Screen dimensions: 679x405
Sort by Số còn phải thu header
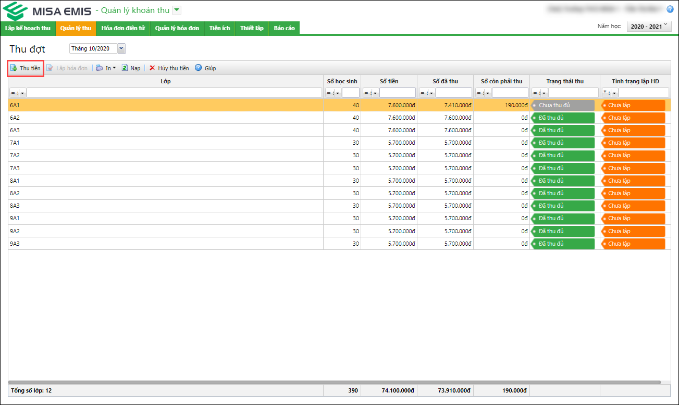(501, 81)
